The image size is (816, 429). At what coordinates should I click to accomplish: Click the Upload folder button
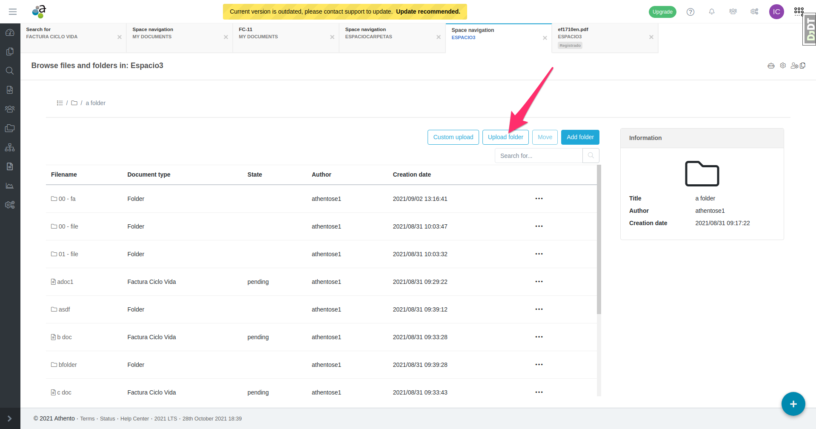[505, 137]
